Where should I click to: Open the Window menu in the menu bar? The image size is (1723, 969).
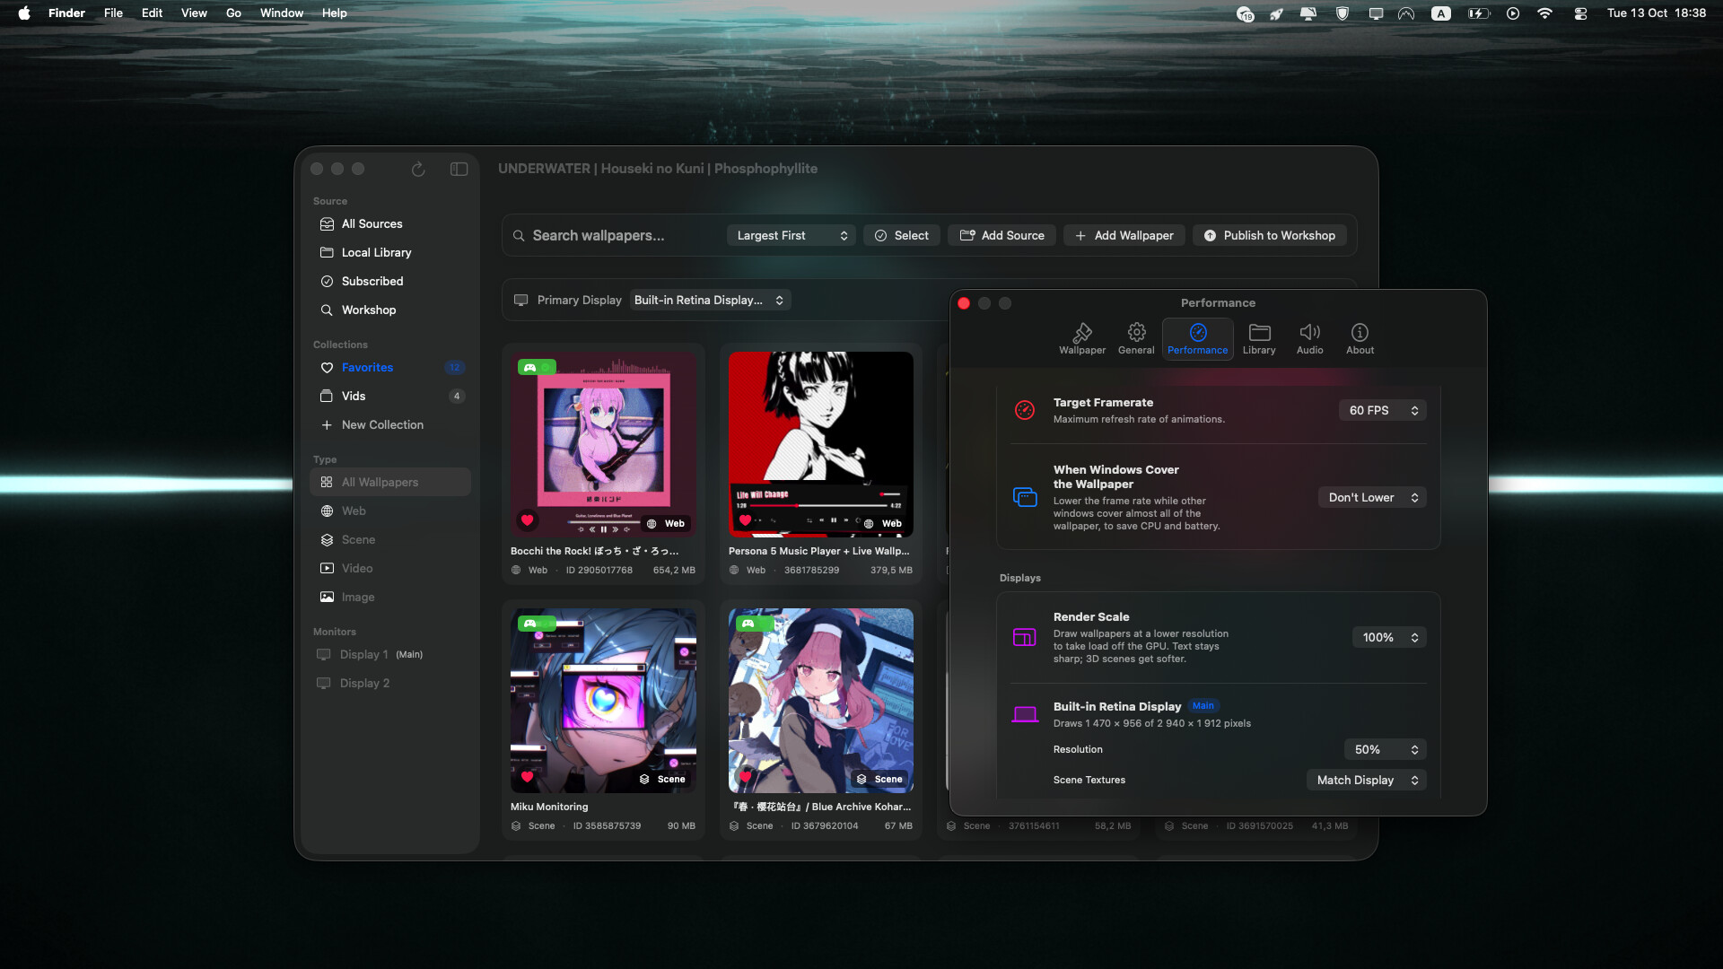coord(282,13)
